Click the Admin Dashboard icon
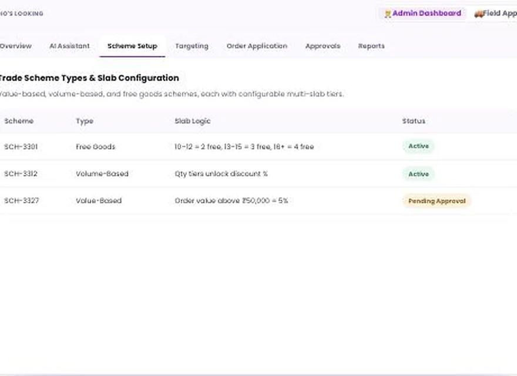 [388, 14]
